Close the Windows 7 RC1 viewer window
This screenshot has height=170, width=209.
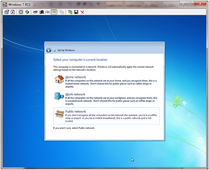click(x=200, y=3)
